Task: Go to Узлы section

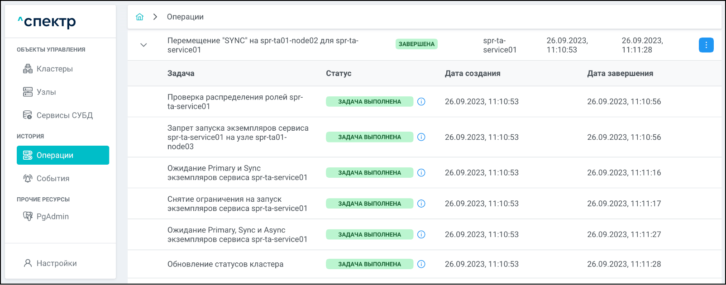Action: (46, 92)
